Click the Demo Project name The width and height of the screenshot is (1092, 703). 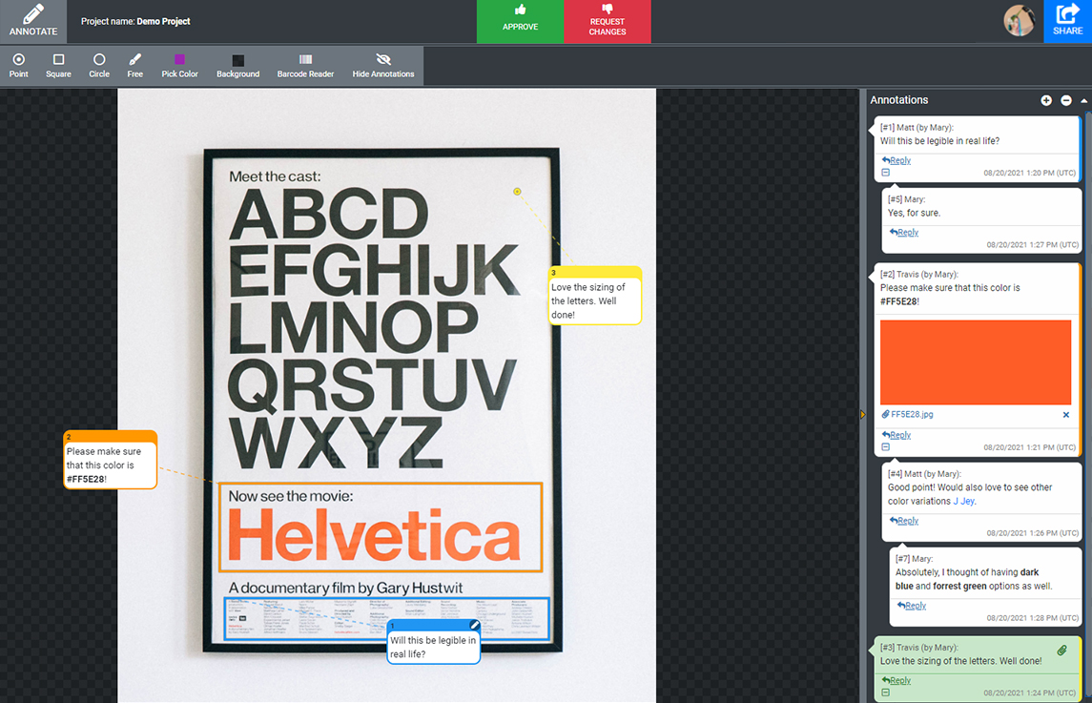(163, 21)
